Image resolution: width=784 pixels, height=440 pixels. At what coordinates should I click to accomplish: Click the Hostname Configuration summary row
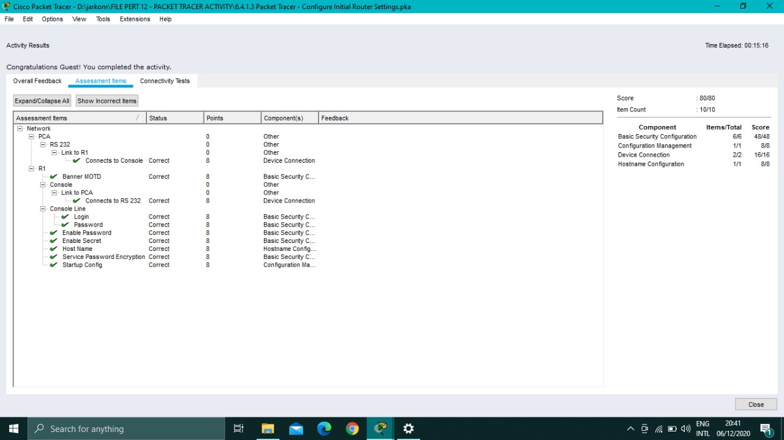click(x=694, y=164)
